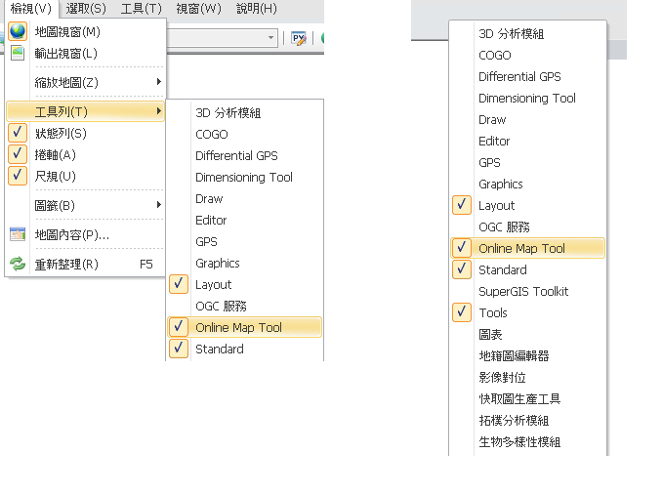The height and width of the screenshot is (494, 663).
Task: Uncheck the Tools toolbar in right list
Action: [462, 312]
